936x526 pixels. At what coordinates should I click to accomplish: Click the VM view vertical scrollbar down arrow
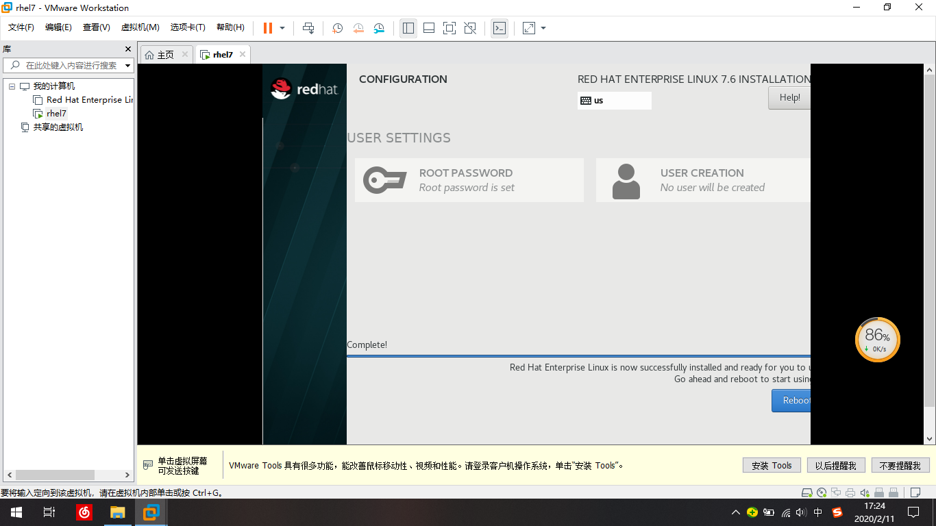point(930,439)
